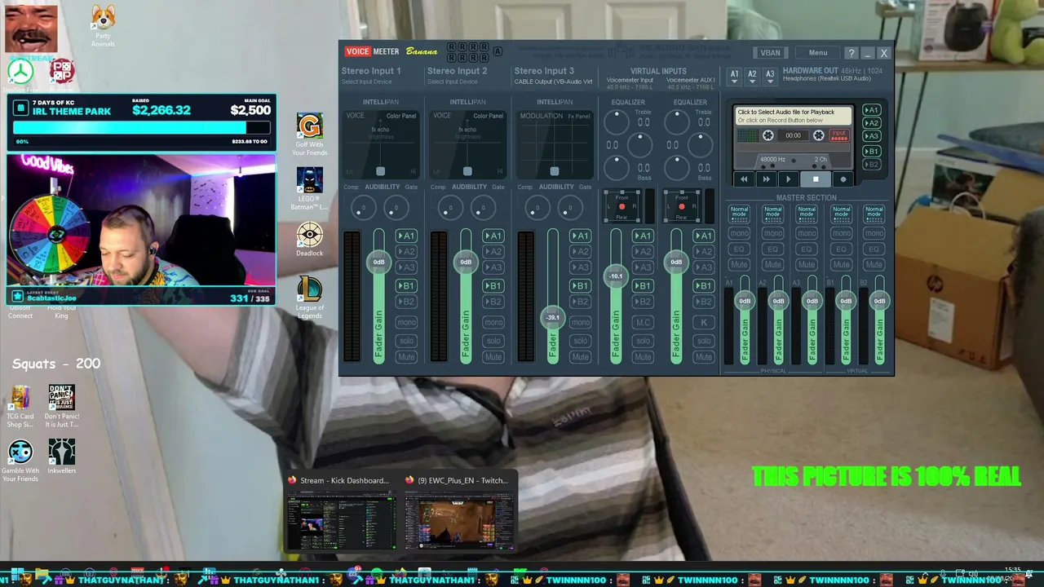Enable B2 bus routing on Stereo Input 3
The image size is (1044, 587).
[x=580, y=302]
